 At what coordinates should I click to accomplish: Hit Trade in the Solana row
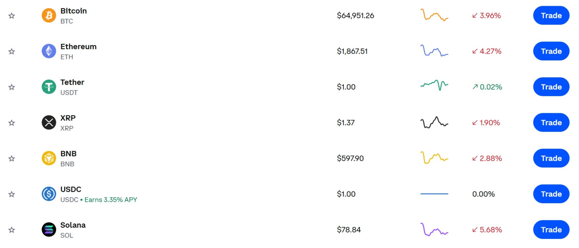(551, 230)
